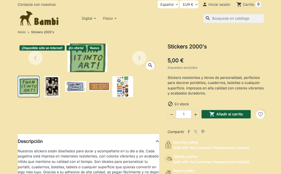Click the quantity input field

click(184, 114)
